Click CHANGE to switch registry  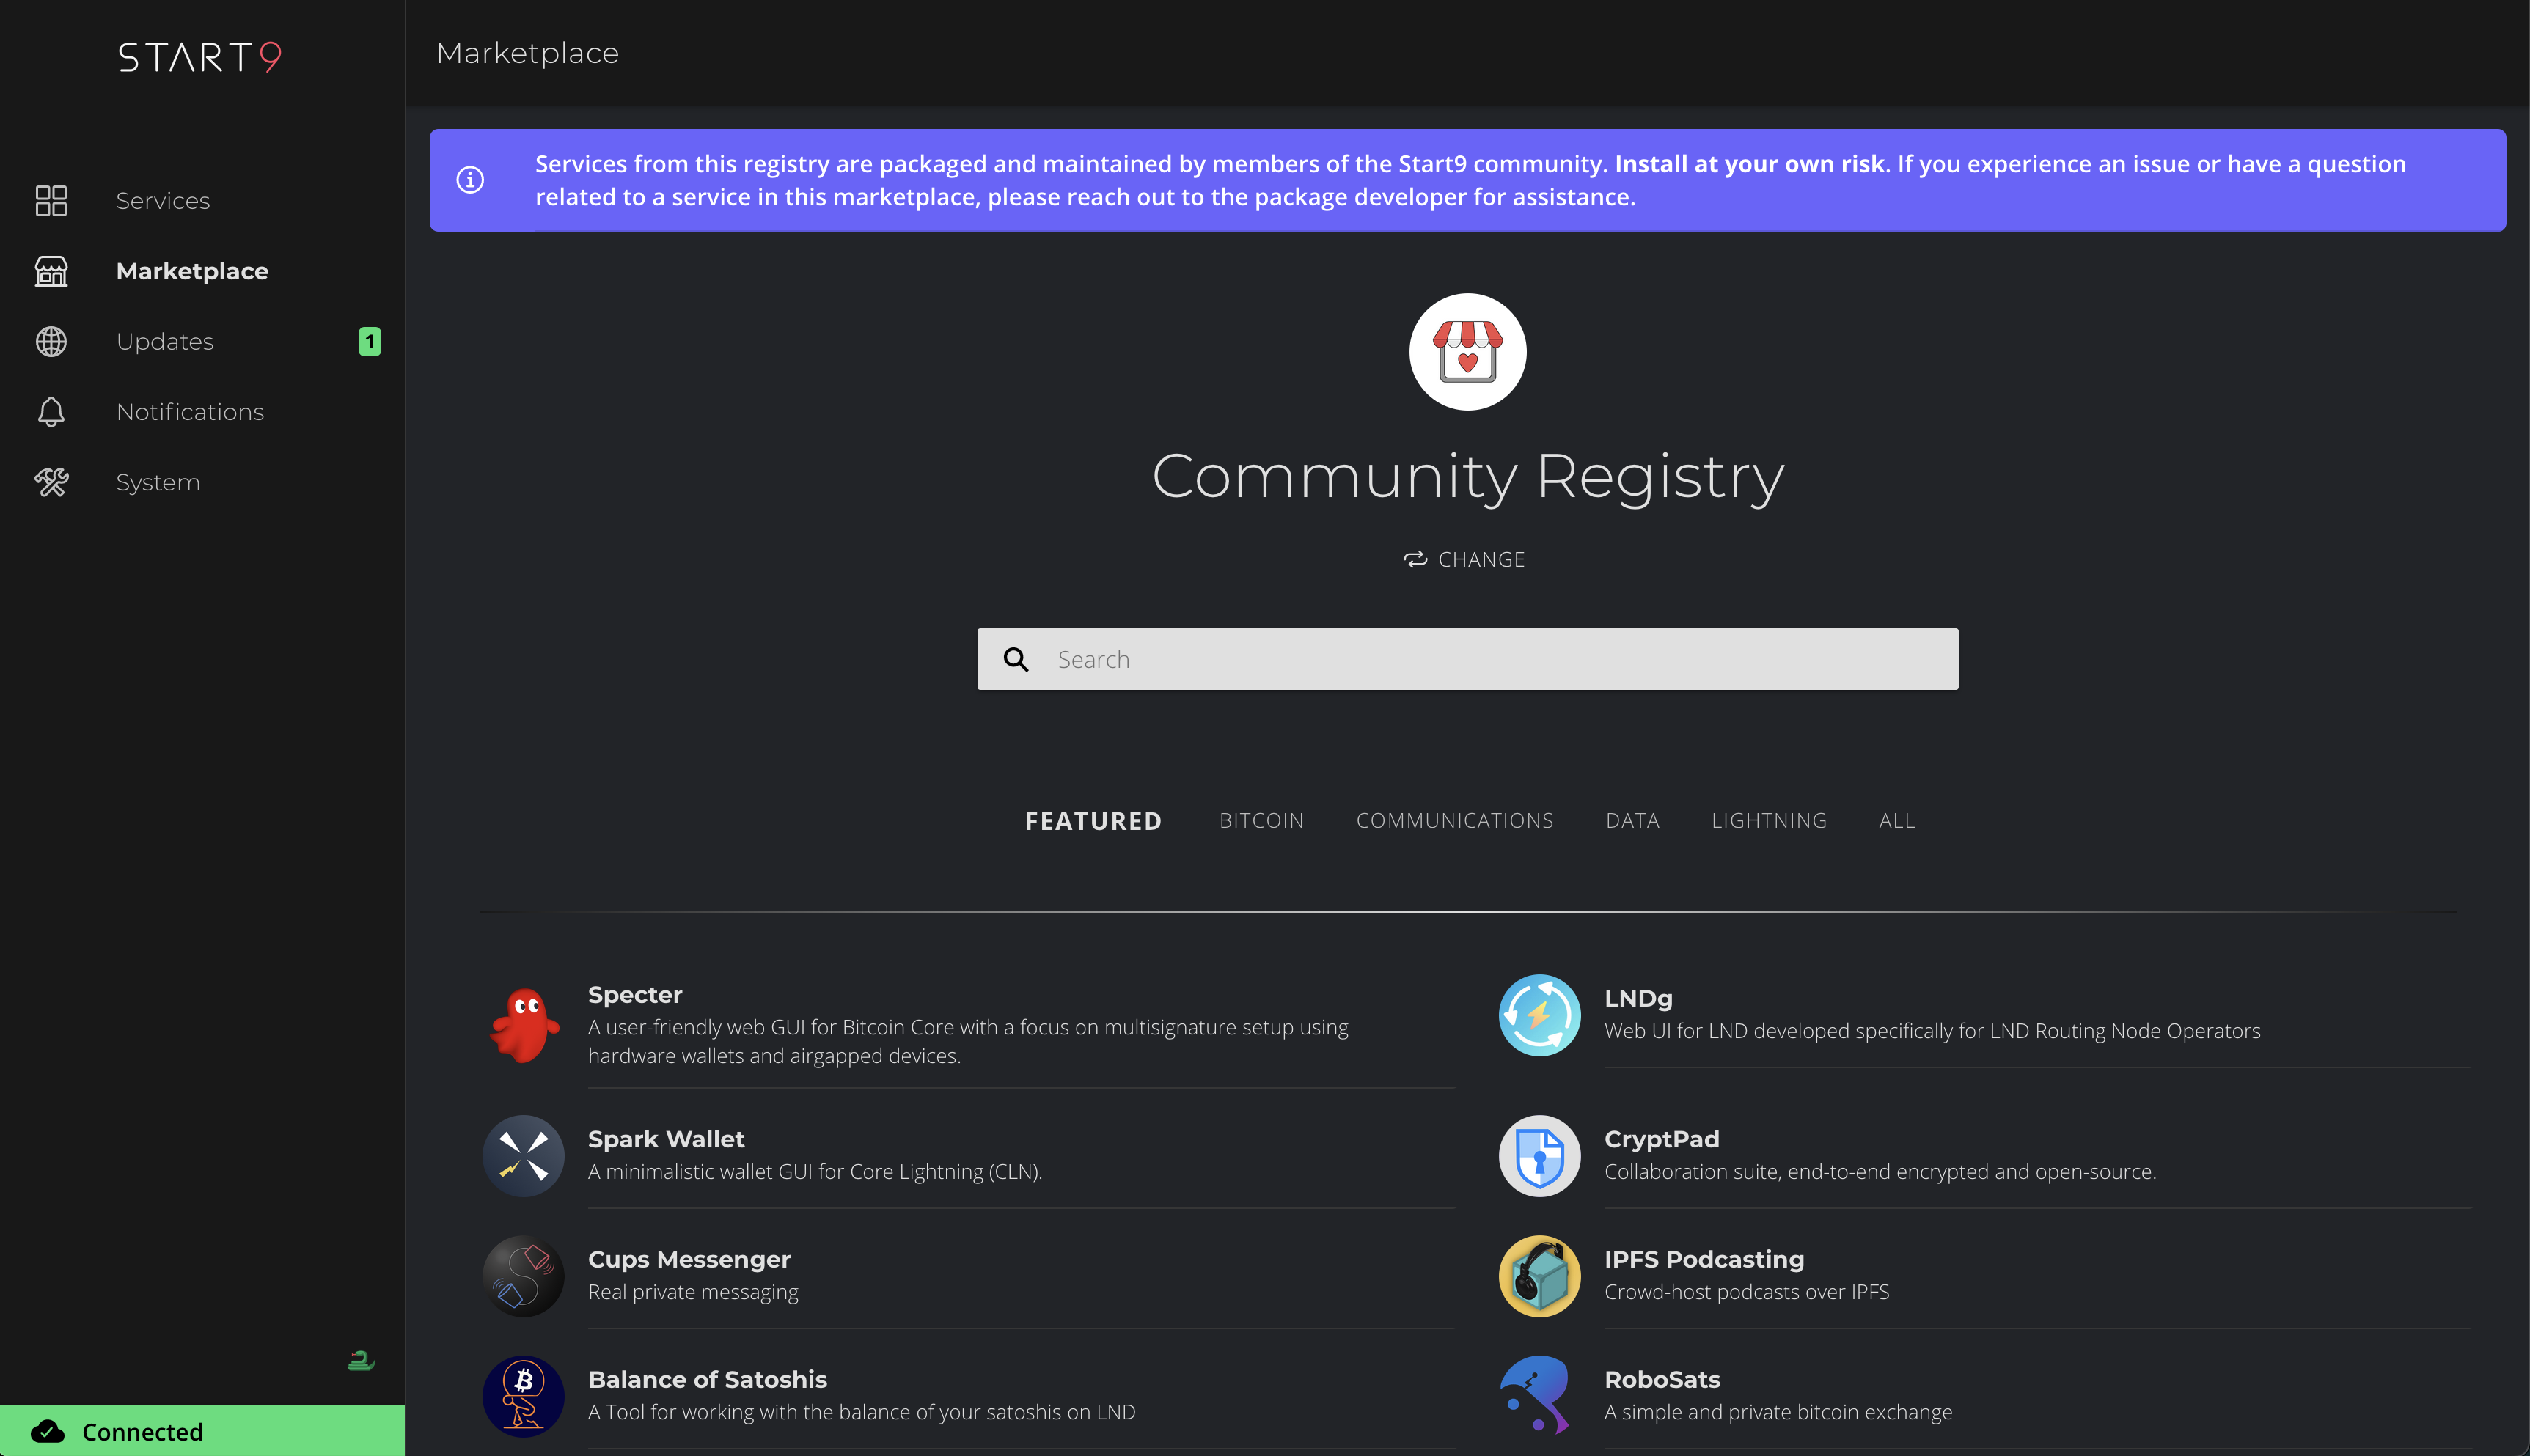[x=1467, y=558]
